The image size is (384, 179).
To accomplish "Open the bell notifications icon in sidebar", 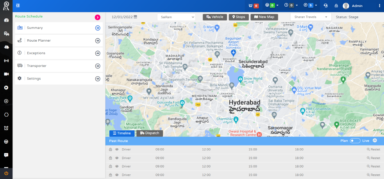I will pos(6,47).
